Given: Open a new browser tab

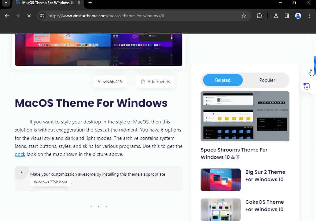Looking at the screenshot, I should [x=90, y=2].
